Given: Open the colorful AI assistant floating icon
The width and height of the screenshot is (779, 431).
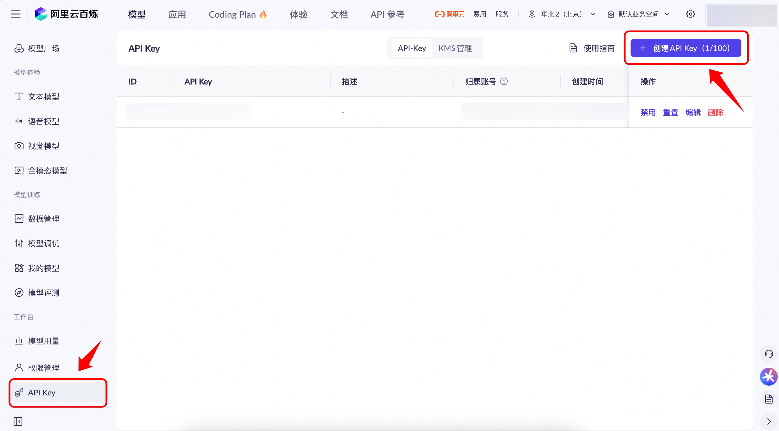Looking at the screenshot, I should point(768,377).
